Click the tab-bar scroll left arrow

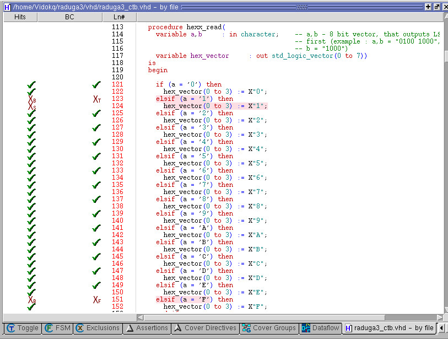[x=441, y=328]
